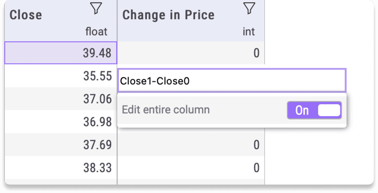378x193 pixels.
Task: Select the cell with value 36.98
Action: [x=61, y=122]
